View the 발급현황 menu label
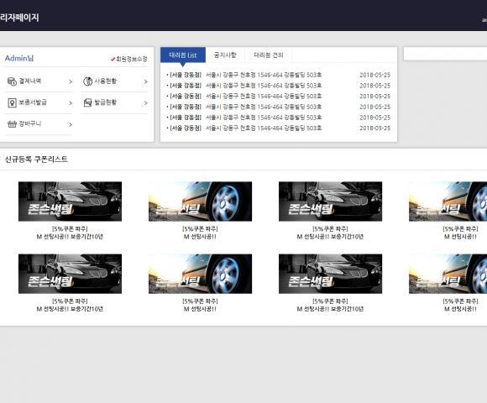 tap(105, 102)
